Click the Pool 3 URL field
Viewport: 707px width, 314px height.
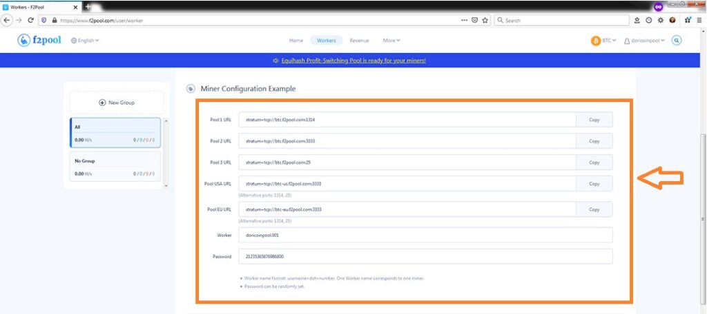[407, 163]
